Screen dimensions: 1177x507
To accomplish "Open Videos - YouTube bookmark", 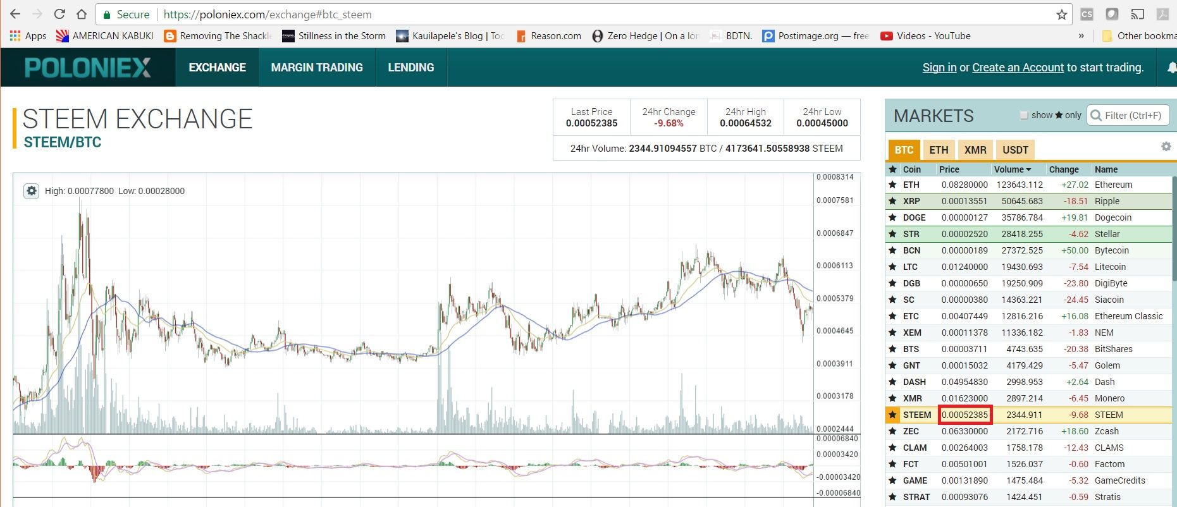I will click(925, 36).
